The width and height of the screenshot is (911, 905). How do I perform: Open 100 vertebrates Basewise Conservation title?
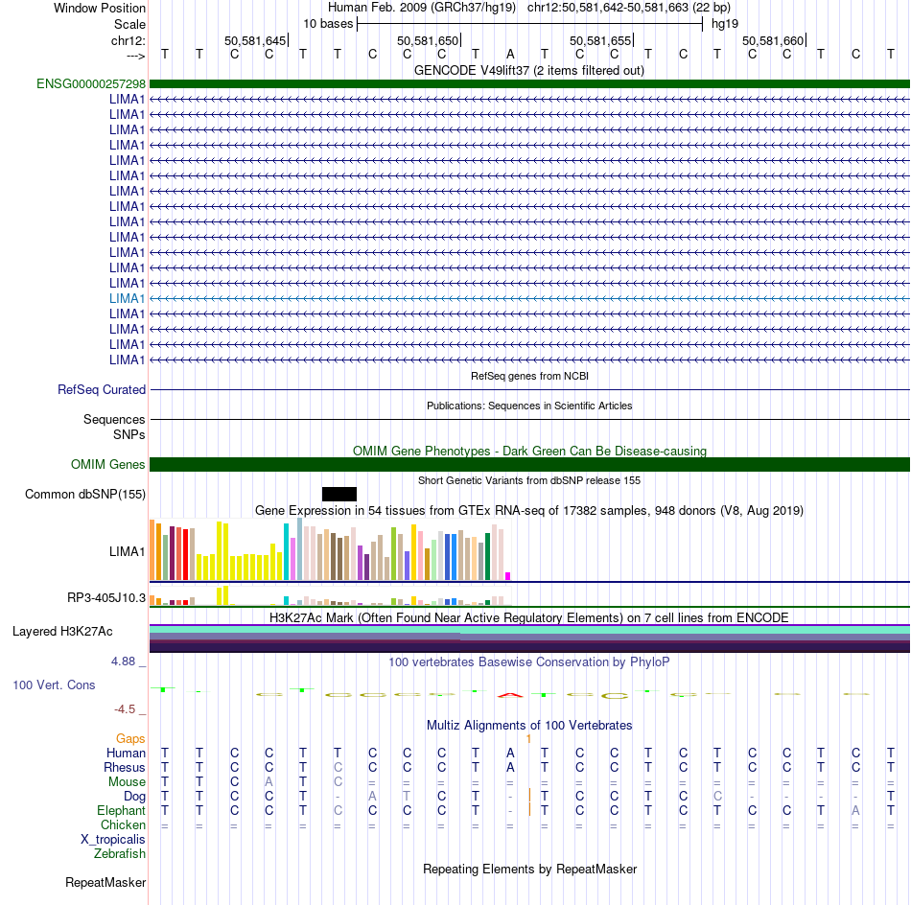pyautogui.click(x=529, y=662)
